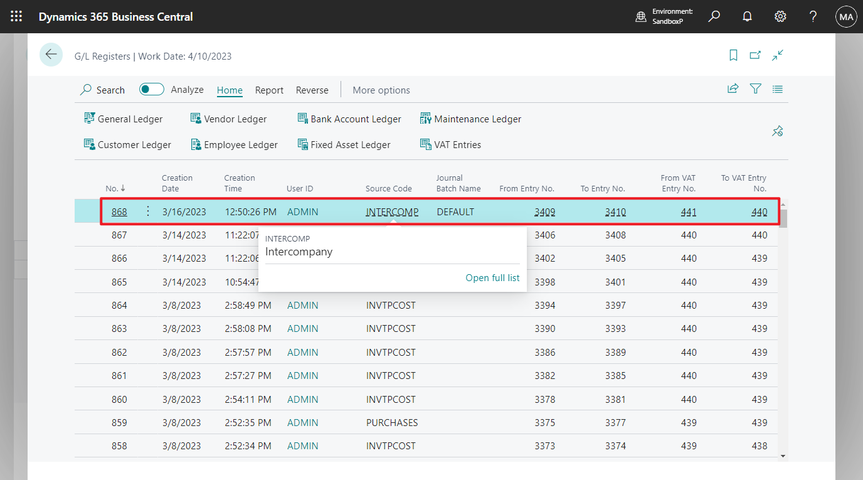Open the notifications bell
This screenshot has height=480, width=863.
(x=747, y=17)
